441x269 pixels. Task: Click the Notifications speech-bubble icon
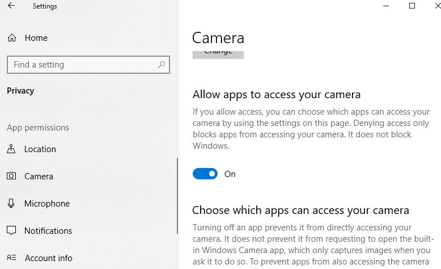point(11,231)
